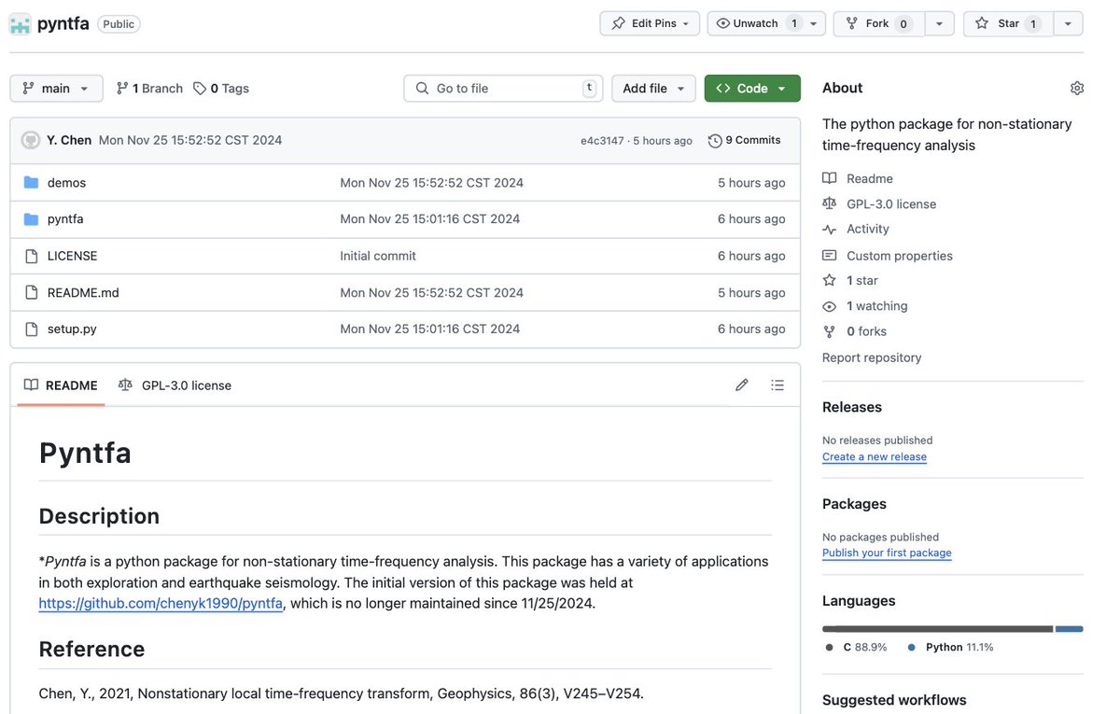
Task: Click the Initial commit message
Action: pyautogui.click(x=378, y=256)
